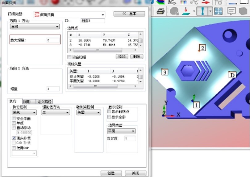Click the 最大增量 input field

[53, 40]
